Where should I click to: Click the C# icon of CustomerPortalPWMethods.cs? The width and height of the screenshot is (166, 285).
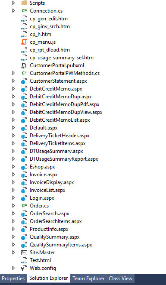click(x=24, y=73)
